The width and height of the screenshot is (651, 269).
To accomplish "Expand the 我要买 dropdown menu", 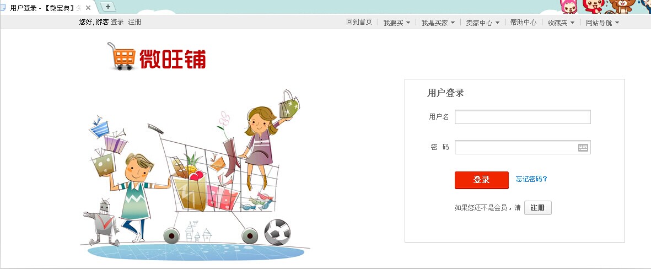I will tap(397, 23).
